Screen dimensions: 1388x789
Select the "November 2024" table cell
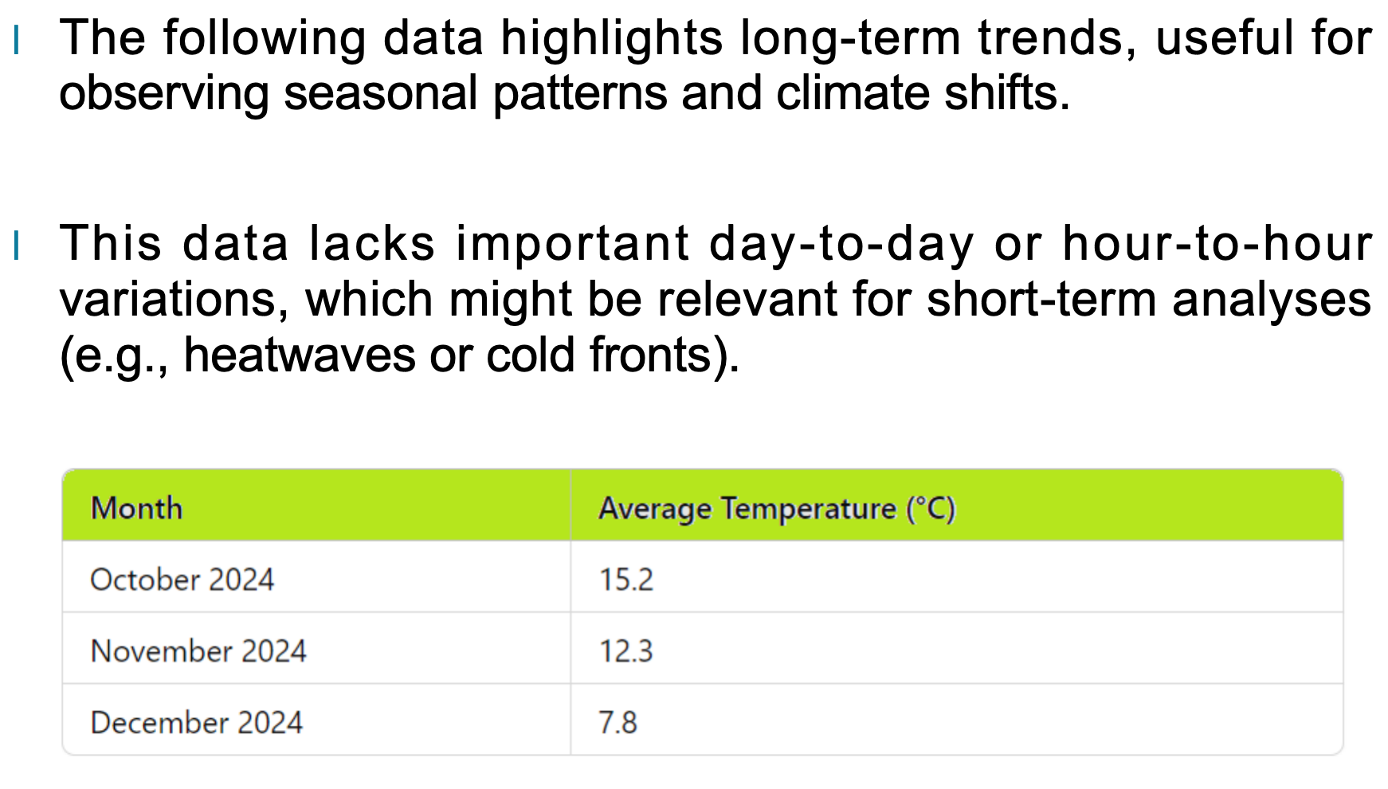(198, 651)
